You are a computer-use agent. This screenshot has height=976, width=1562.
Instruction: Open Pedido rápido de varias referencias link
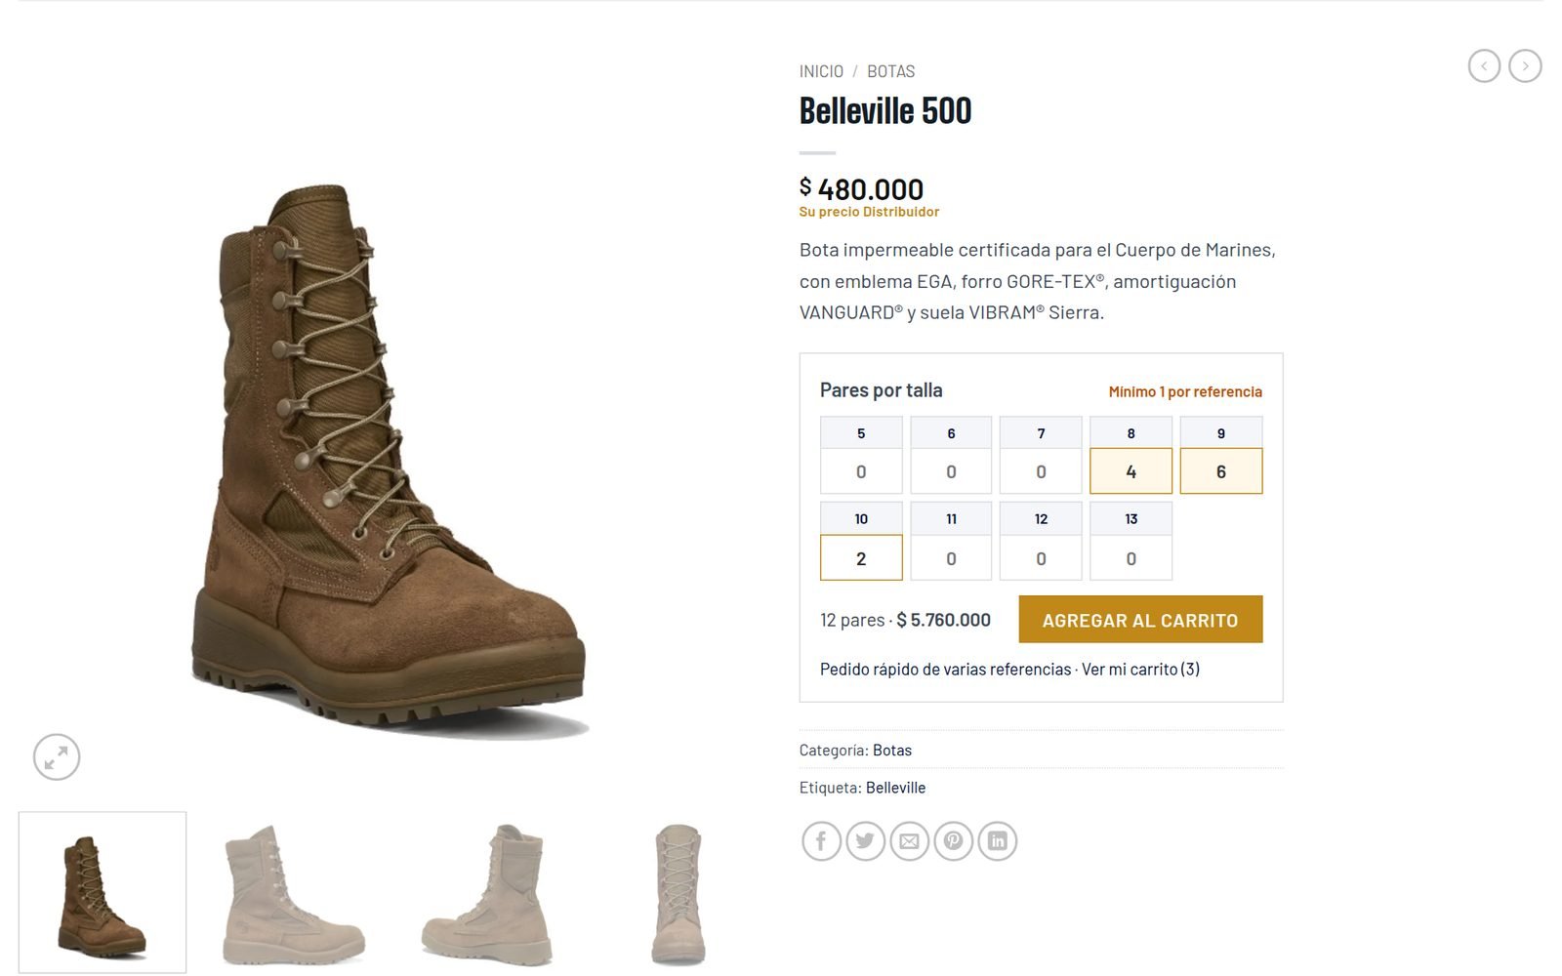click(945, 670)
